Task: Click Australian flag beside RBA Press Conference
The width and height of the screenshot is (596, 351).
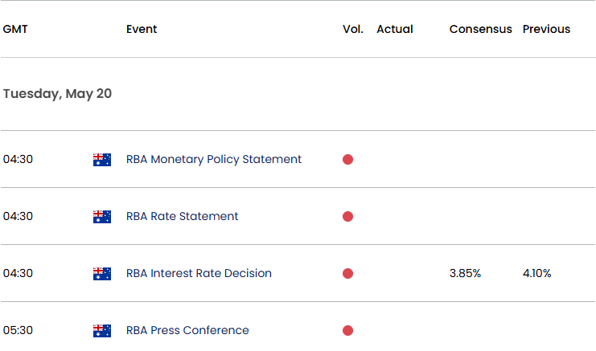Action: click(102, 330)
